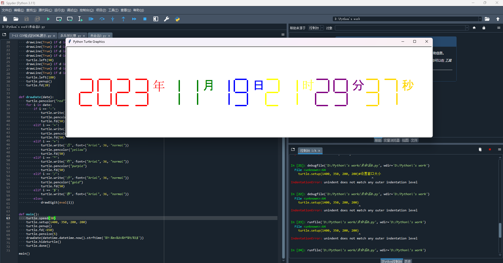Viewport: 503px width, 263px height.
Task: Step out of the function (return)
Action: pyautogui.click(x=123, y=19)
